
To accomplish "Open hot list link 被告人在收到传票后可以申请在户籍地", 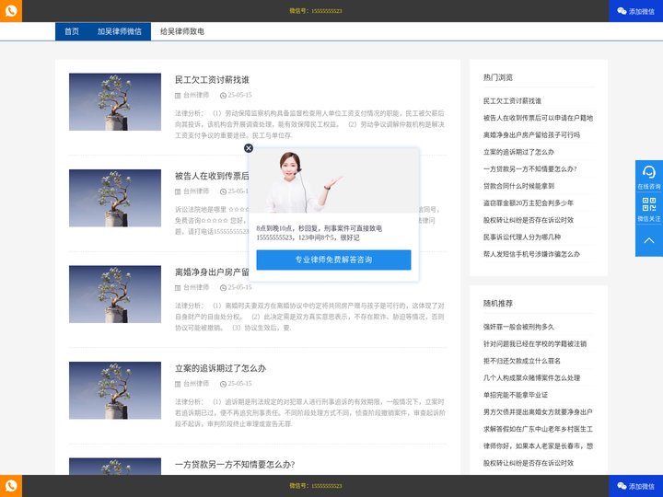I will click(538, 118).
